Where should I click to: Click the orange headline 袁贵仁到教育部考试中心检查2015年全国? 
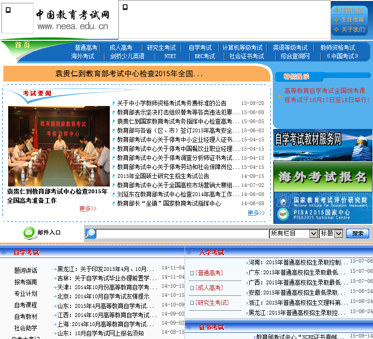point(129,74)
